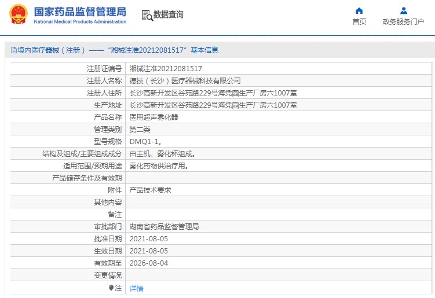Click 2021-08-05 in the 批准日期 row
The width and height of the screenshot is (435, 298).
(149, 239)
